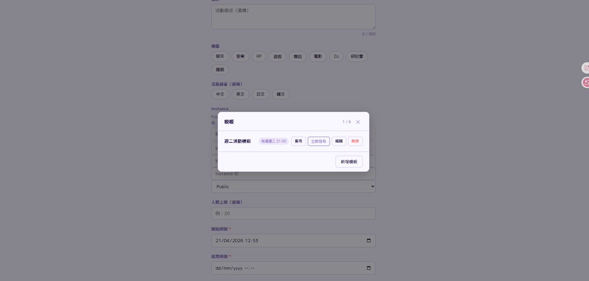Open calendar picker icon in 結束時間 field
Viewport: 589px width, 281px height.
tap(369, 268)
